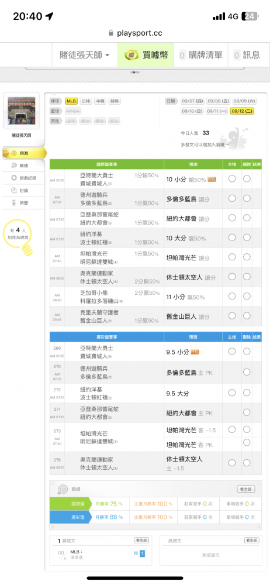
Task: Expand the 賭徒張天師 account dropdown
Action: pyautogui.click(x=85, y=55)
